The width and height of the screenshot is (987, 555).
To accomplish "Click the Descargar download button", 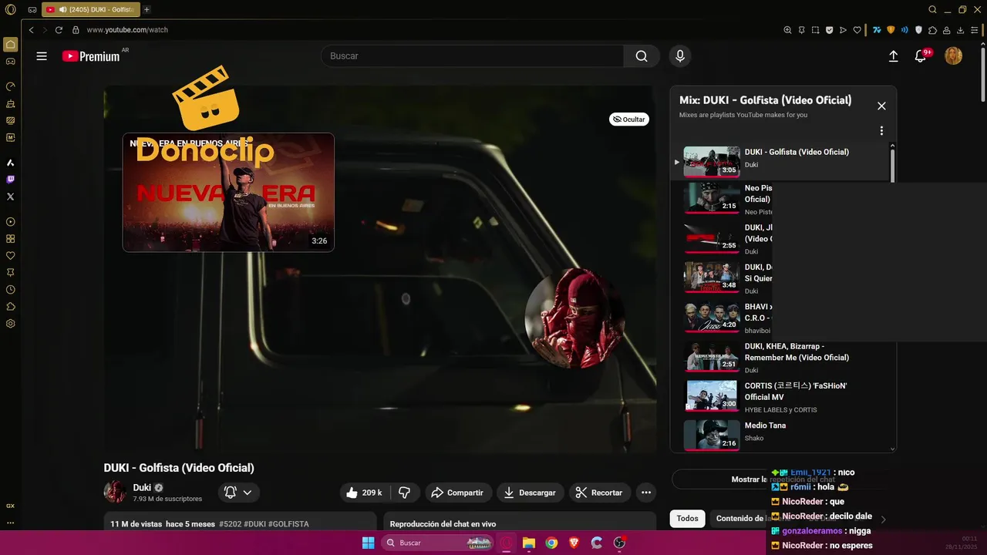I will tap(531, 493).
